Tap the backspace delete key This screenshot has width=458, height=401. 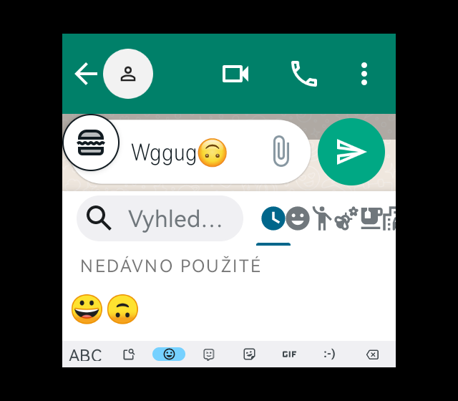click(x=372, y=354)
